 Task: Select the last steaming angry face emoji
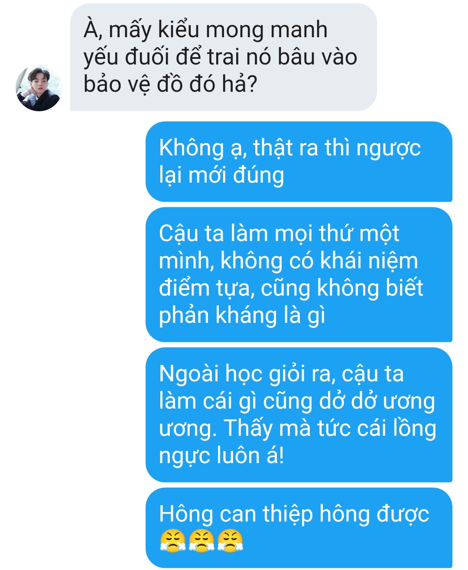click(x=230, y=541)
